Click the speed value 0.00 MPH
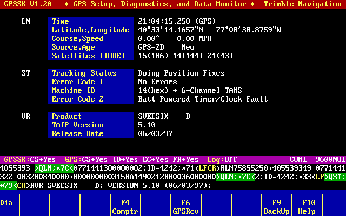Screen dimensions: 346x216 (x=195, y=38)
